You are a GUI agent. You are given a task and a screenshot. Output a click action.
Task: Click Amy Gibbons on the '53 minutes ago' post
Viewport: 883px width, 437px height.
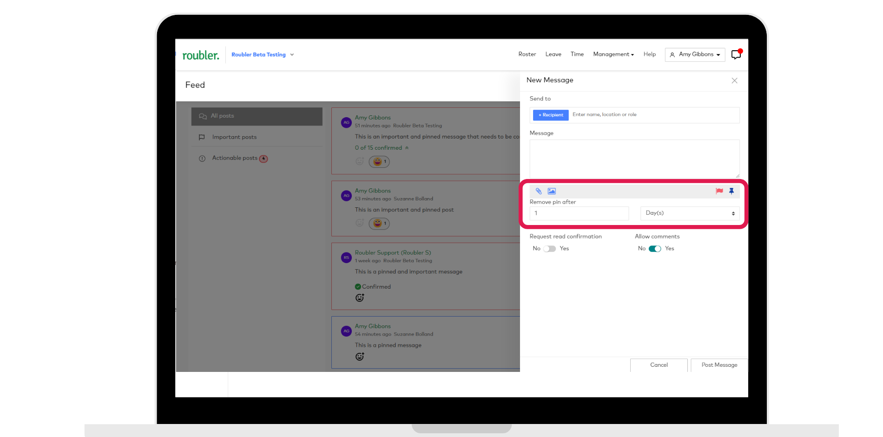373,191
